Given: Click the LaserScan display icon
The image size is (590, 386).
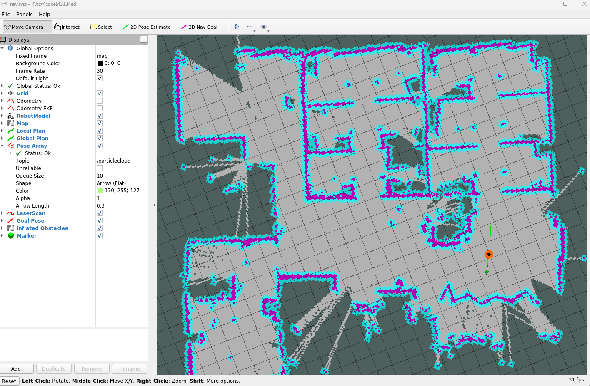Looking at the screenshot, I should tap(11, 213).
